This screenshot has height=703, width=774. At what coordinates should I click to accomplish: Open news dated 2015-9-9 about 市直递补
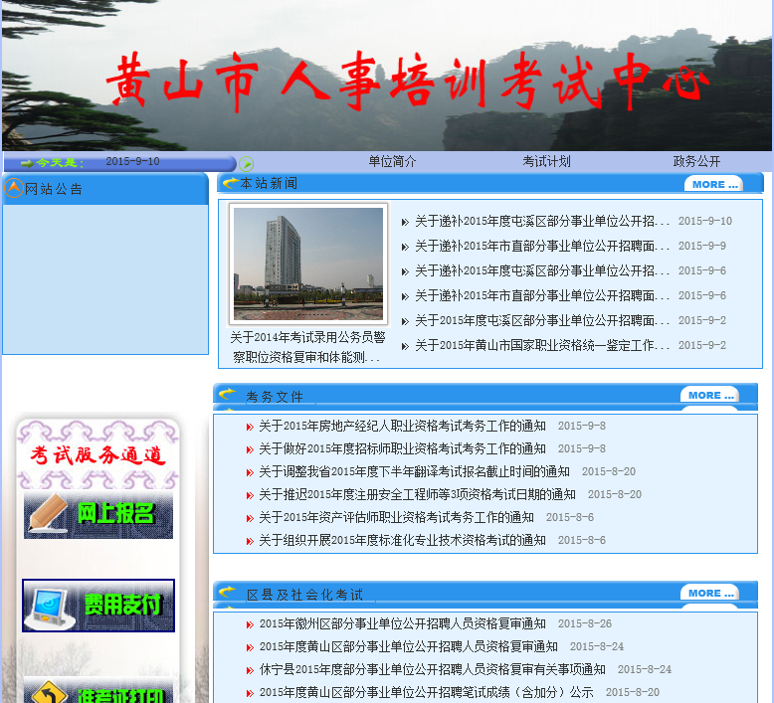click(x=542, y=246)
